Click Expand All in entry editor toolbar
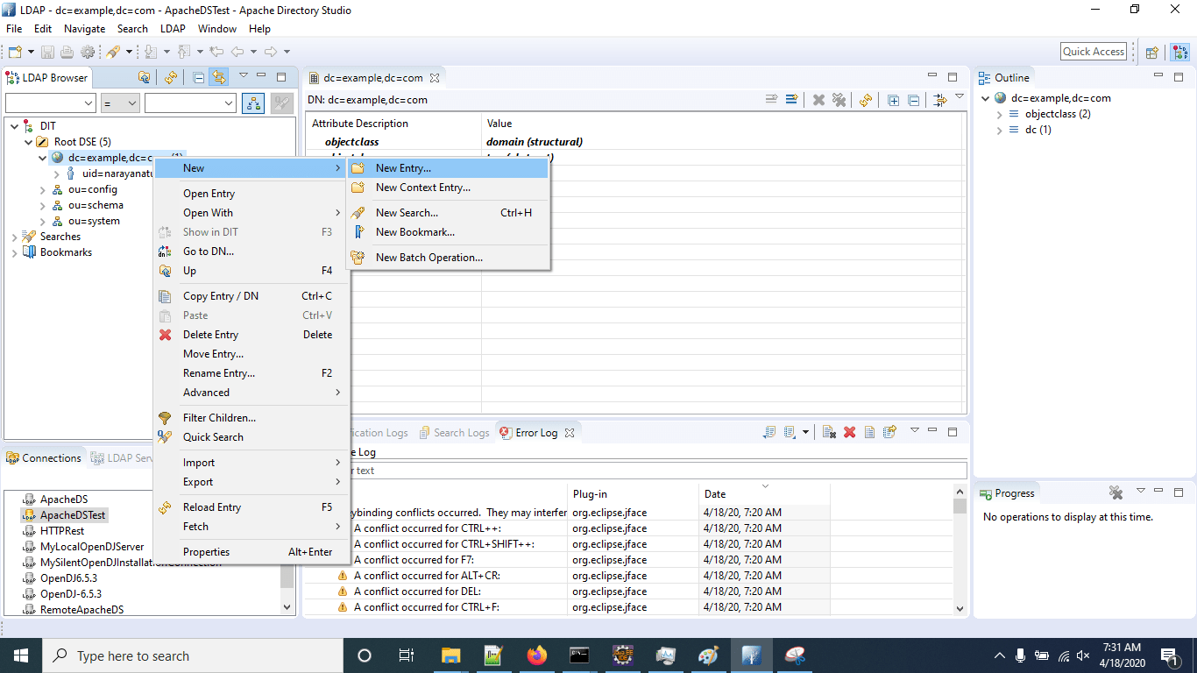This screenshot has height=673, width=1197. point(893,100)
